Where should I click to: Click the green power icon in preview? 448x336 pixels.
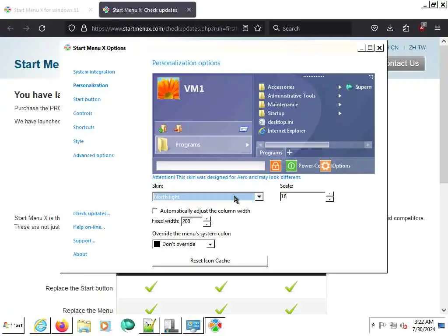291,166
